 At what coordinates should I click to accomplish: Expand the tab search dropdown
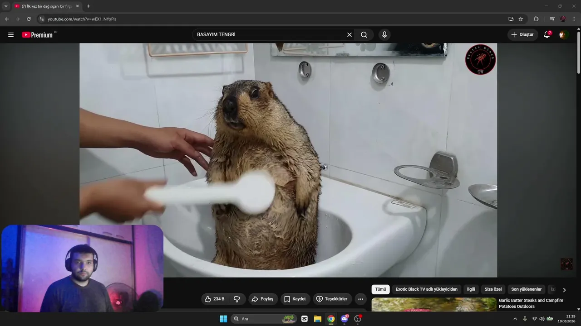point(6,6)
